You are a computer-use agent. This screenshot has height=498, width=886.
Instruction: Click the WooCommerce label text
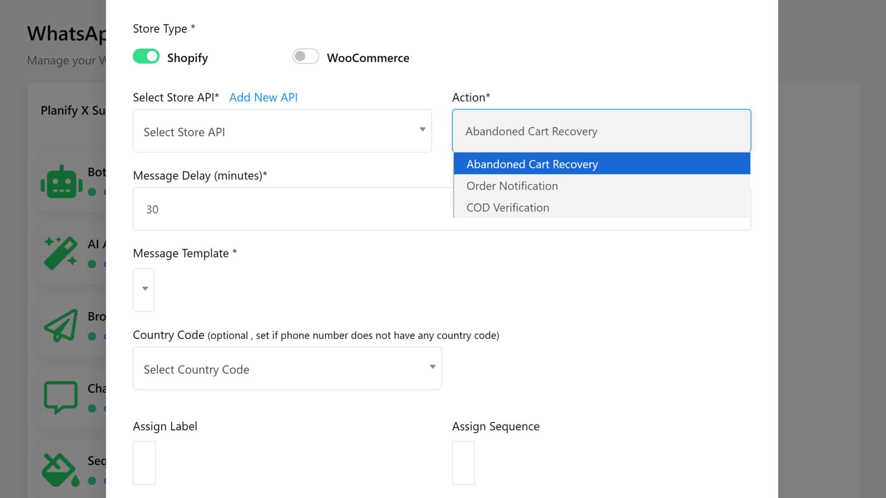coord(368,58)
